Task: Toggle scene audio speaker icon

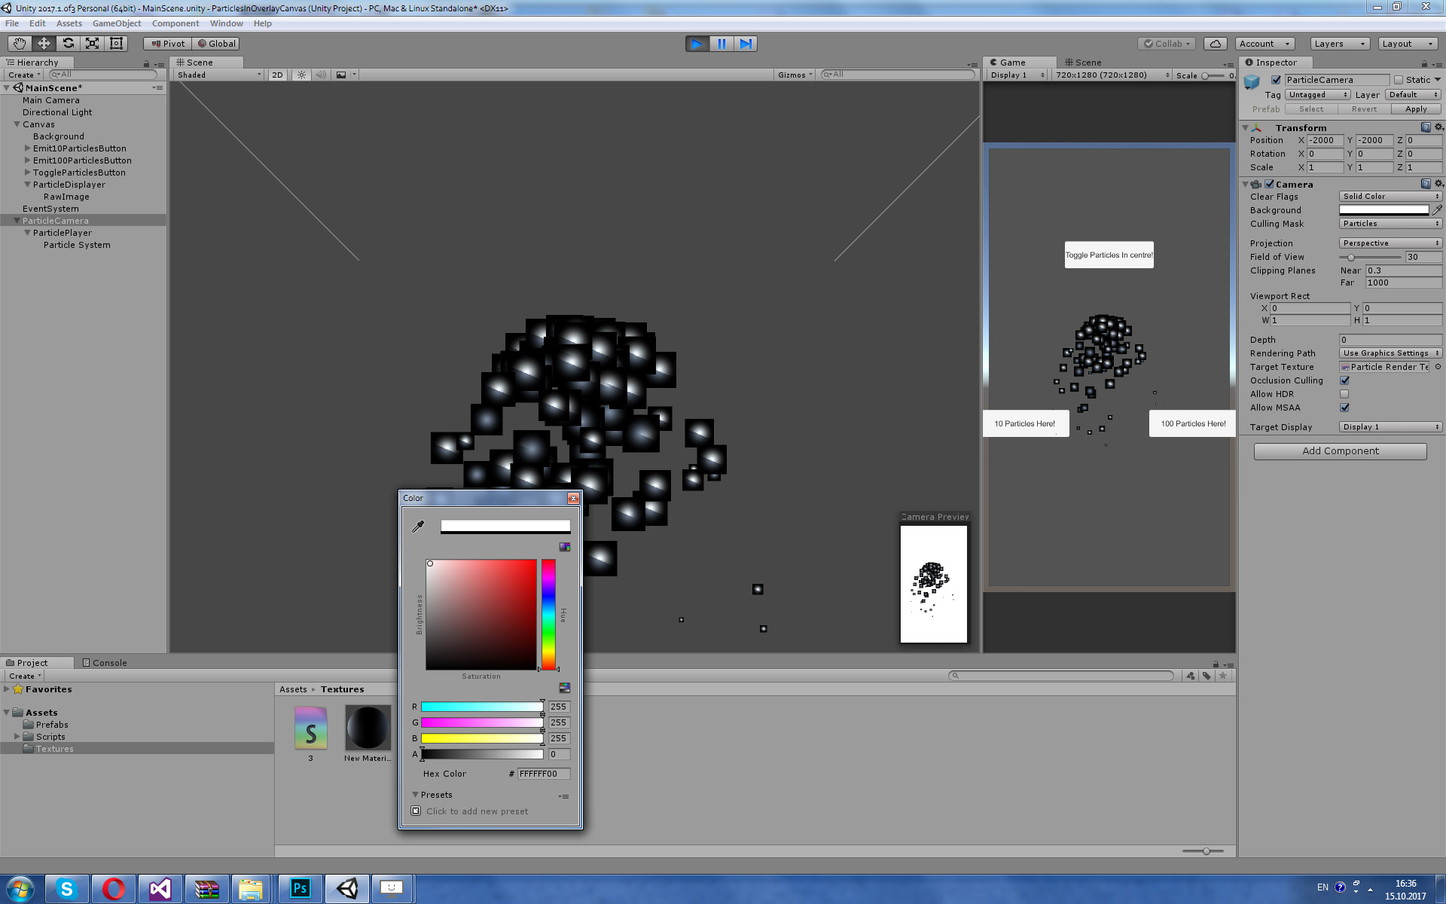Action: (x=322, y=75)
